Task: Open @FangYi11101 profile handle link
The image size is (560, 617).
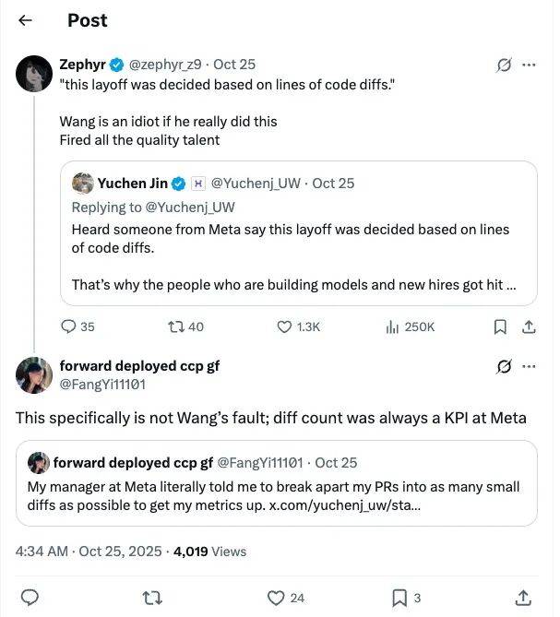Action: click(x=102, y=384)
